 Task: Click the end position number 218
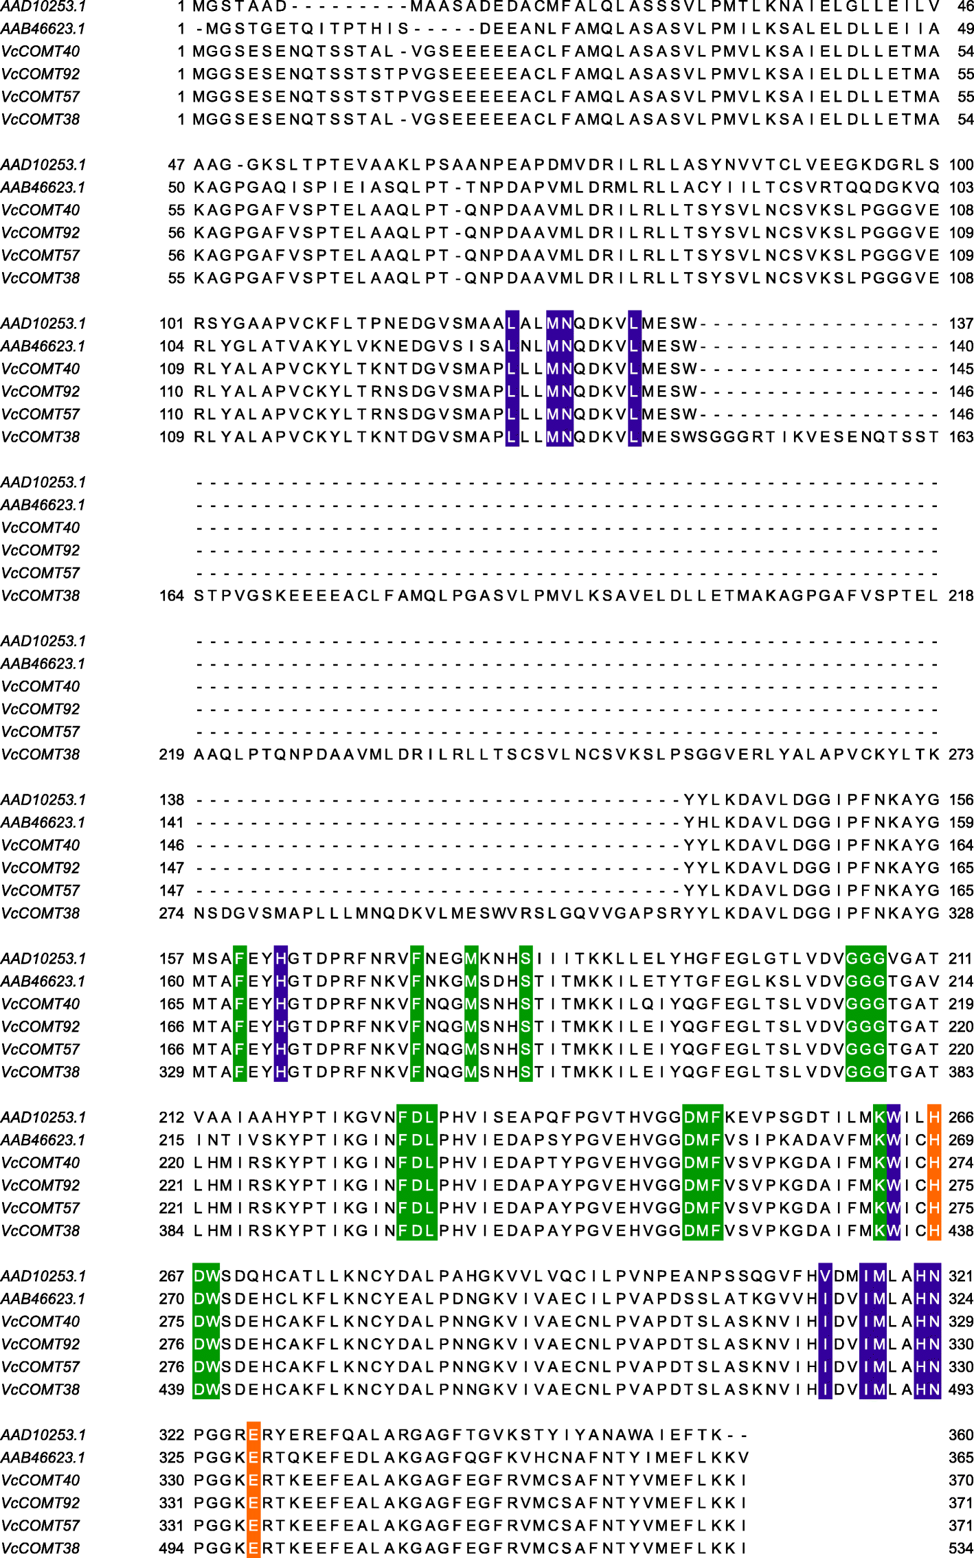tap(961, 596)
